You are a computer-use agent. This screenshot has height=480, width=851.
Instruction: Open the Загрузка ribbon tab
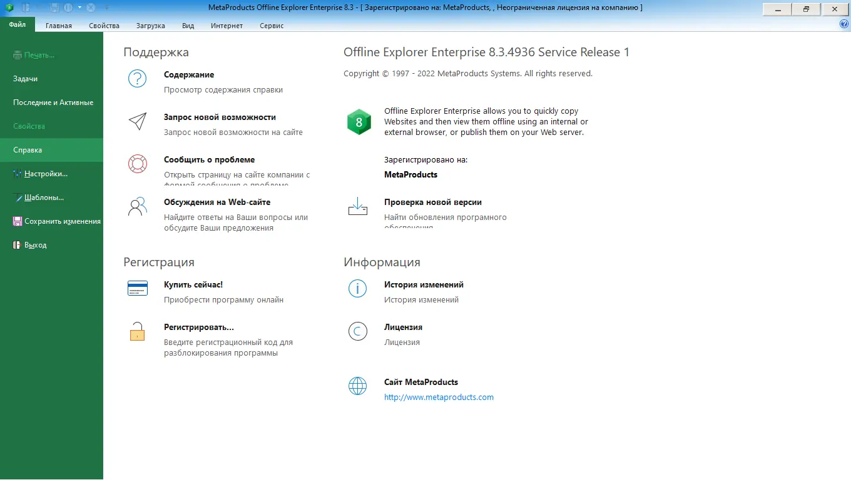point(150,26)
